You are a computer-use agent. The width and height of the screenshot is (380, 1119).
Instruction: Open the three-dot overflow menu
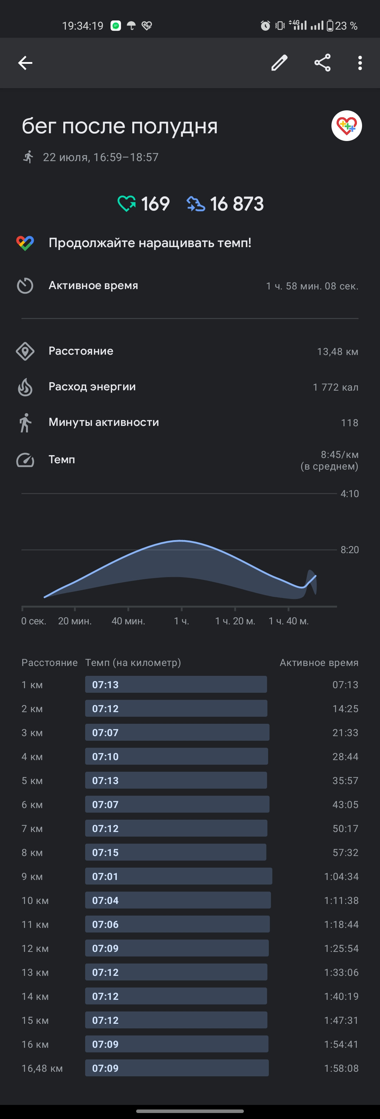pyautogui.click(x=360, y=63)
